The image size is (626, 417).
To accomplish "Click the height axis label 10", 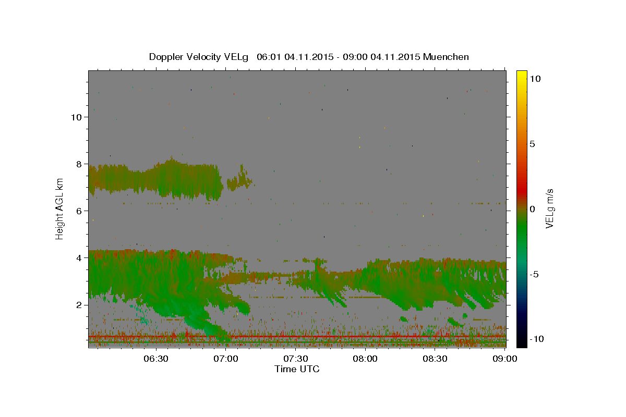I will point(76,117).
